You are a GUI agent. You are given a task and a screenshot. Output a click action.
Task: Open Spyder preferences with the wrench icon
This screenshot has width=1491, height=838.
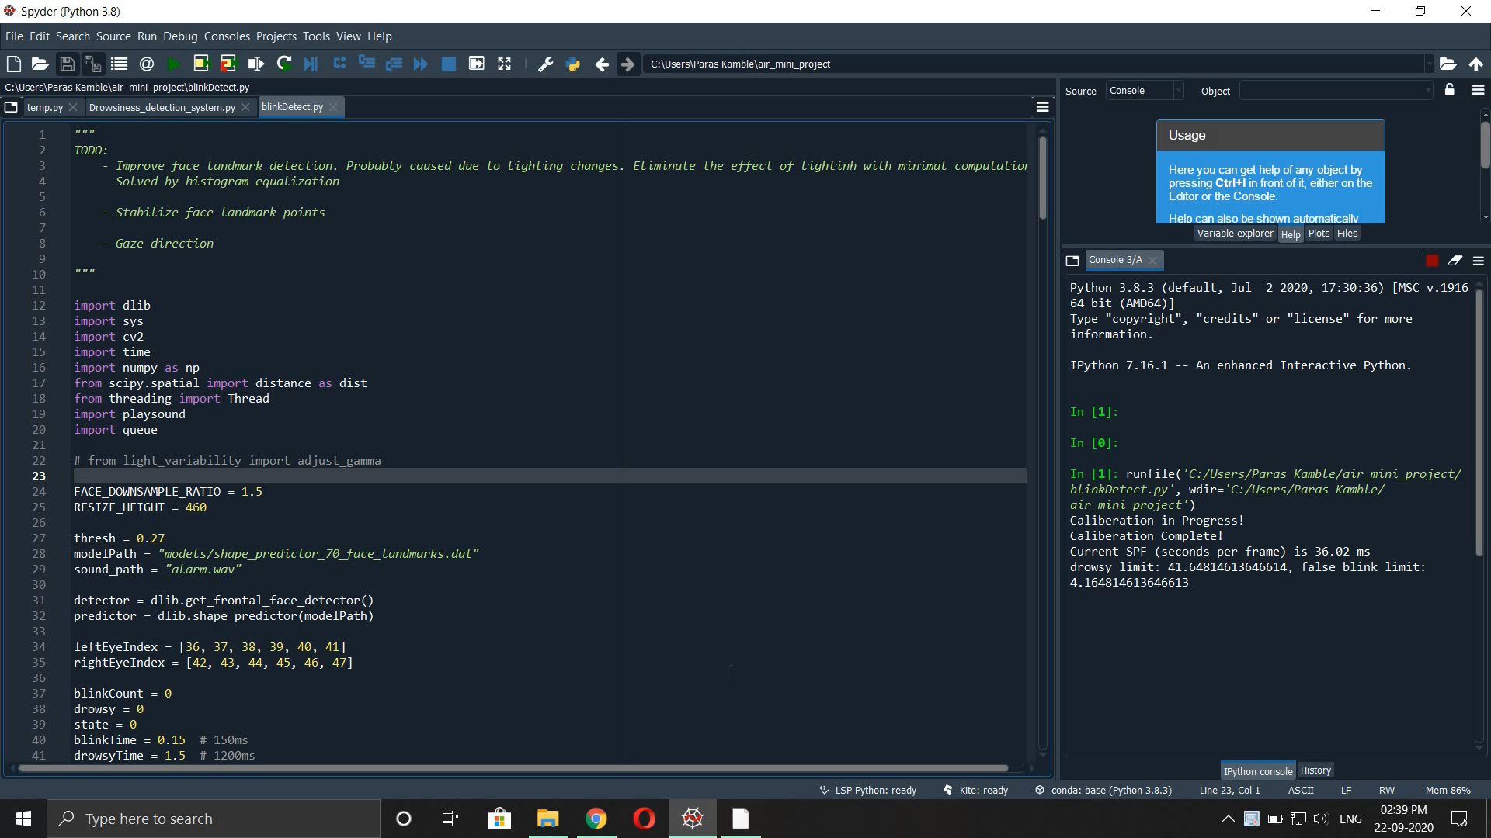(x=545, y=64)
